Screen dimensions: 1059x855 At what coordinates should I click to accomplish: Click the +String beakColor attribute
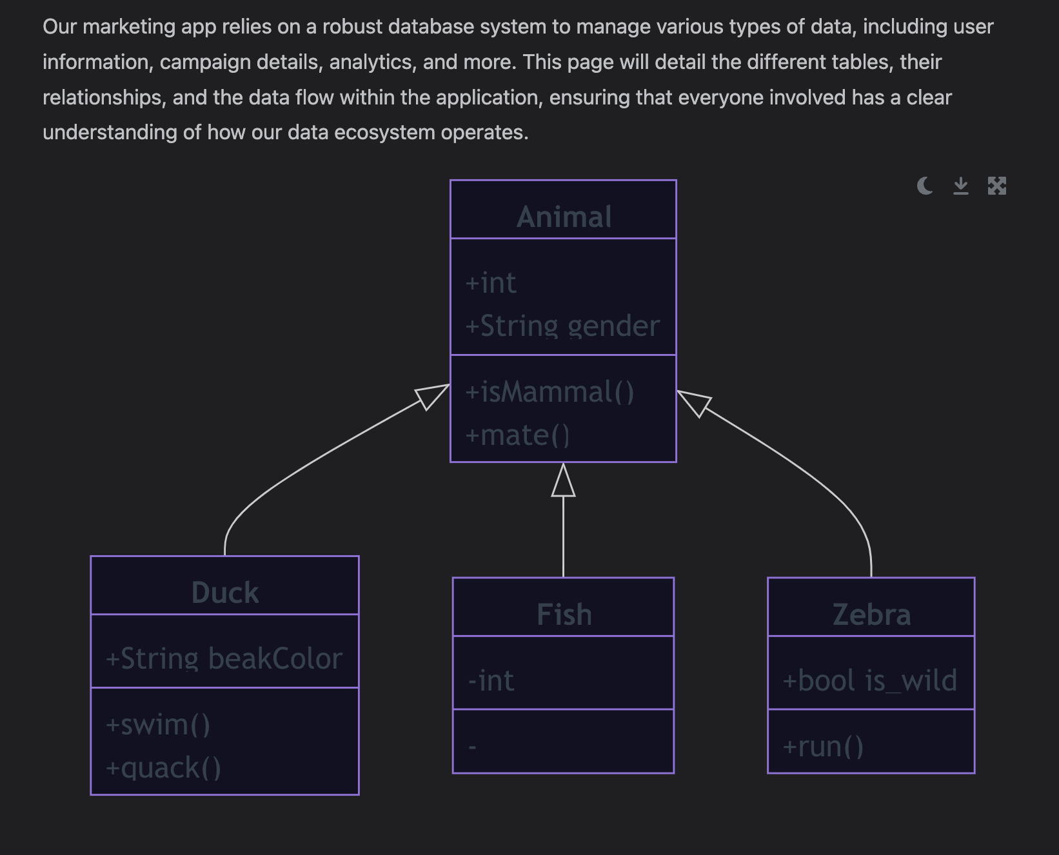(224, 659)
